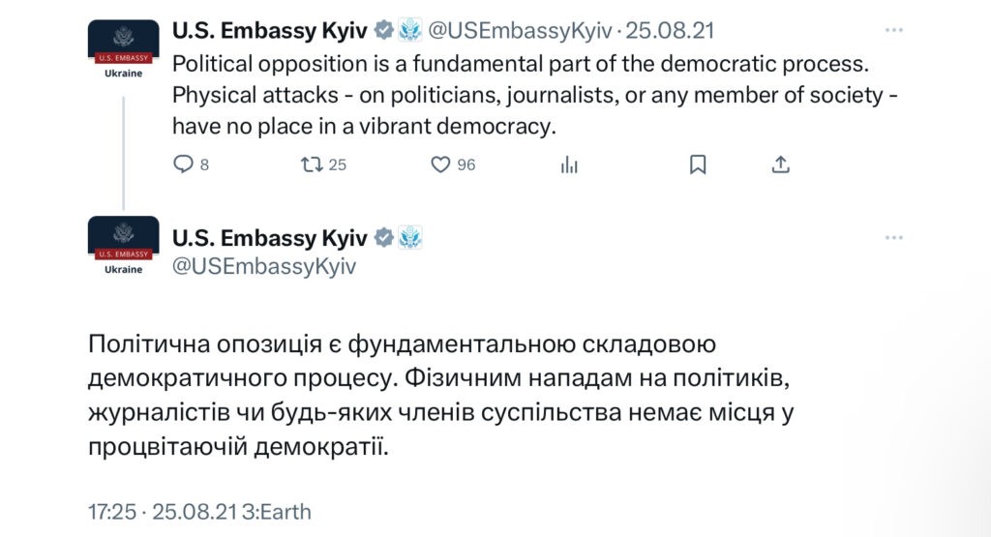Open U.S. Embassy Kyiv name in second tweet

coord(269,238)
